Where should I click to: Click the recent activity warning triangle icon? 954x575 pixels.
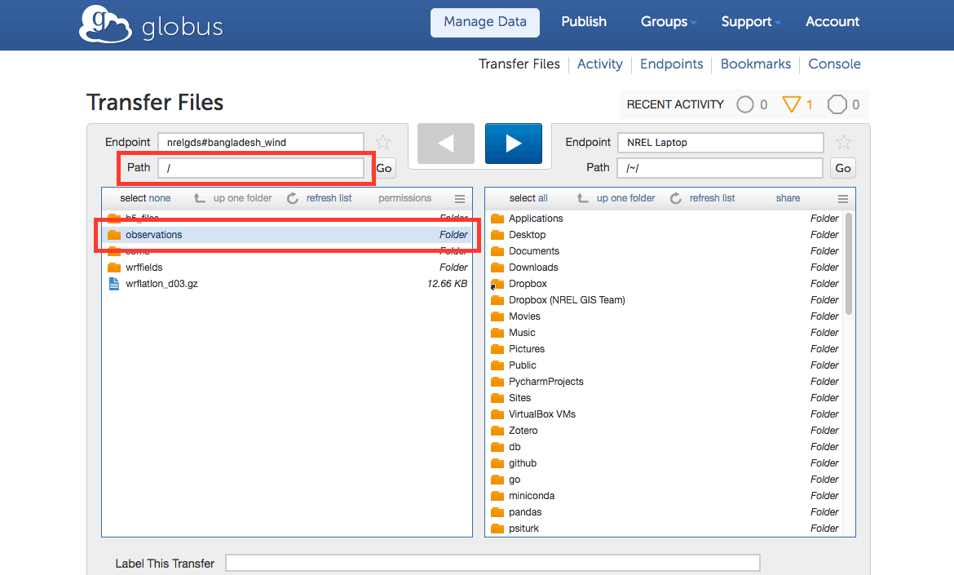pos(791,104)
